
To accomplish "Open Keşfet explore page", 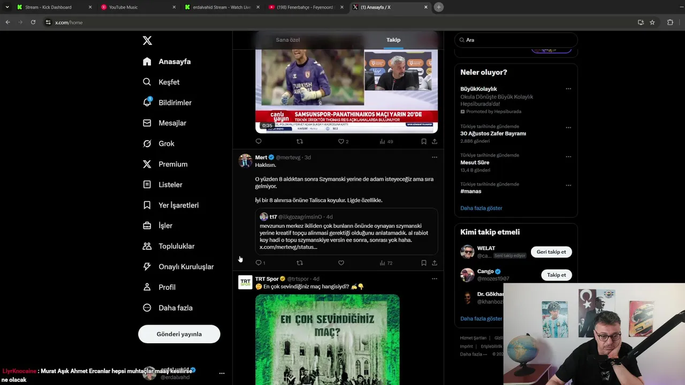I will click(161, 82).
